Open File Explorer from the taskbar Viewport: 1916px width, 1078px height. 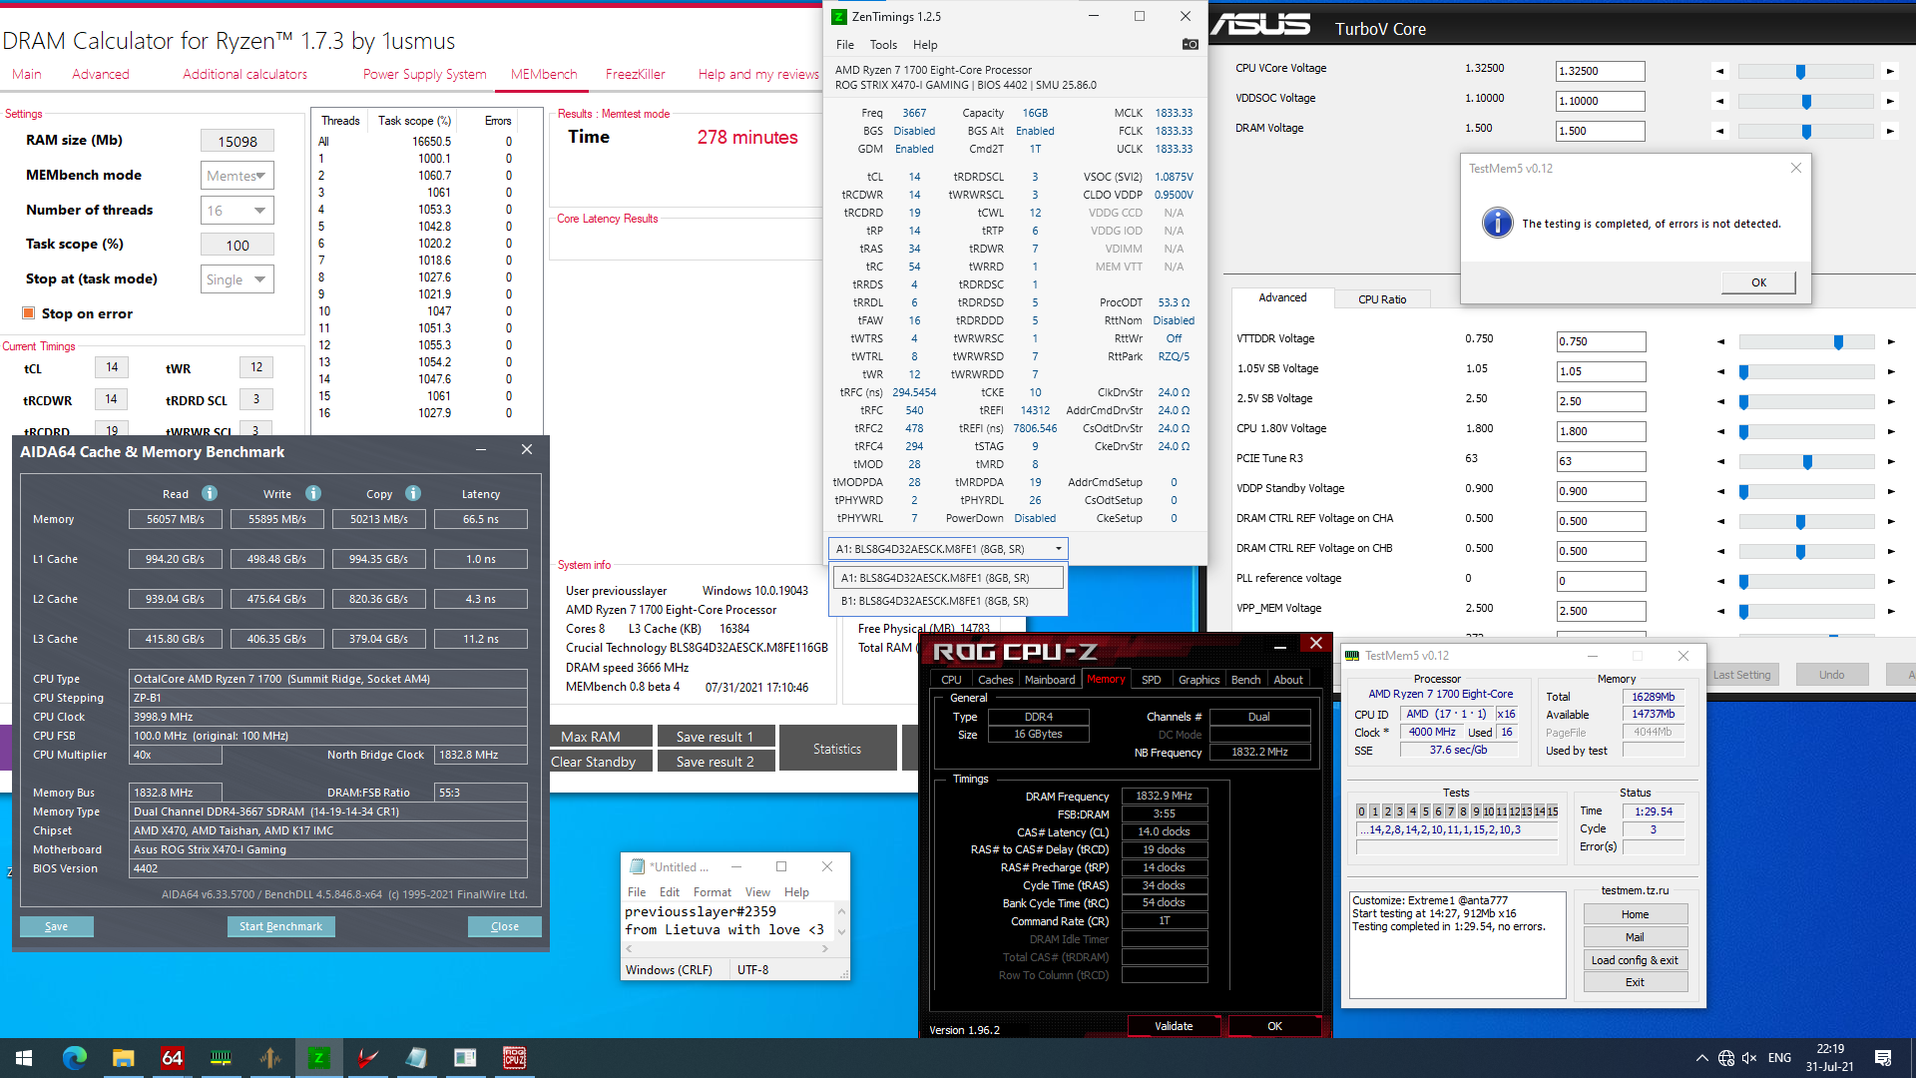[x=123, y=1058]
